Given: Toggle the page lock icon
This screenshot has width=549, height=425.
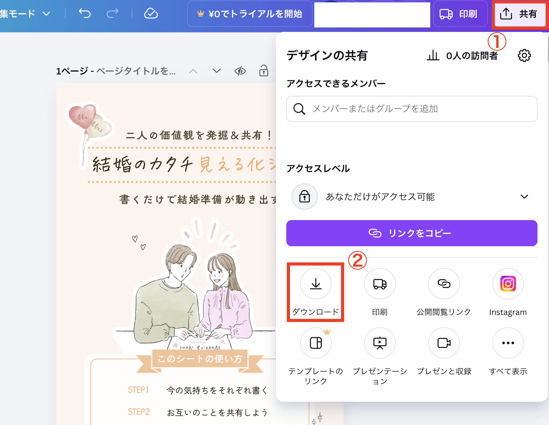Looking at the screenshot, I should pos(264,71).
